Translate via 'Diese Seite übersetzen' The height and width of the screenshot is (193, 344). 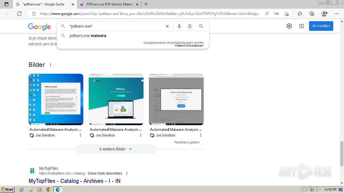[105, 173]
